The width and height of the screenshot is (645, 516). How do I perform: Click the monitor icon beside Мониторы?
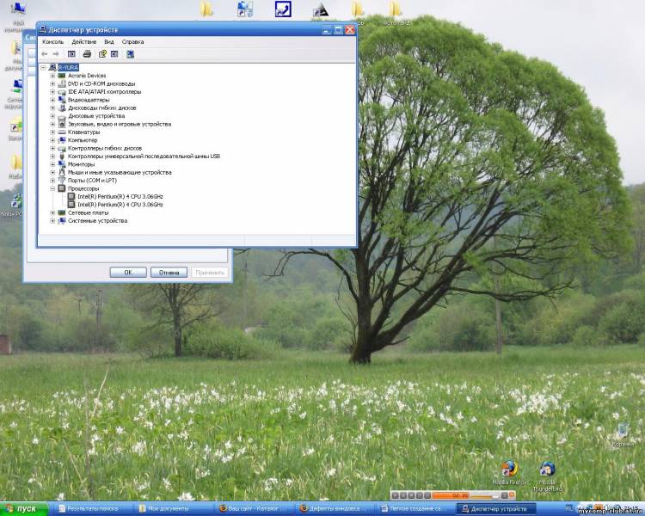[62, 164]
